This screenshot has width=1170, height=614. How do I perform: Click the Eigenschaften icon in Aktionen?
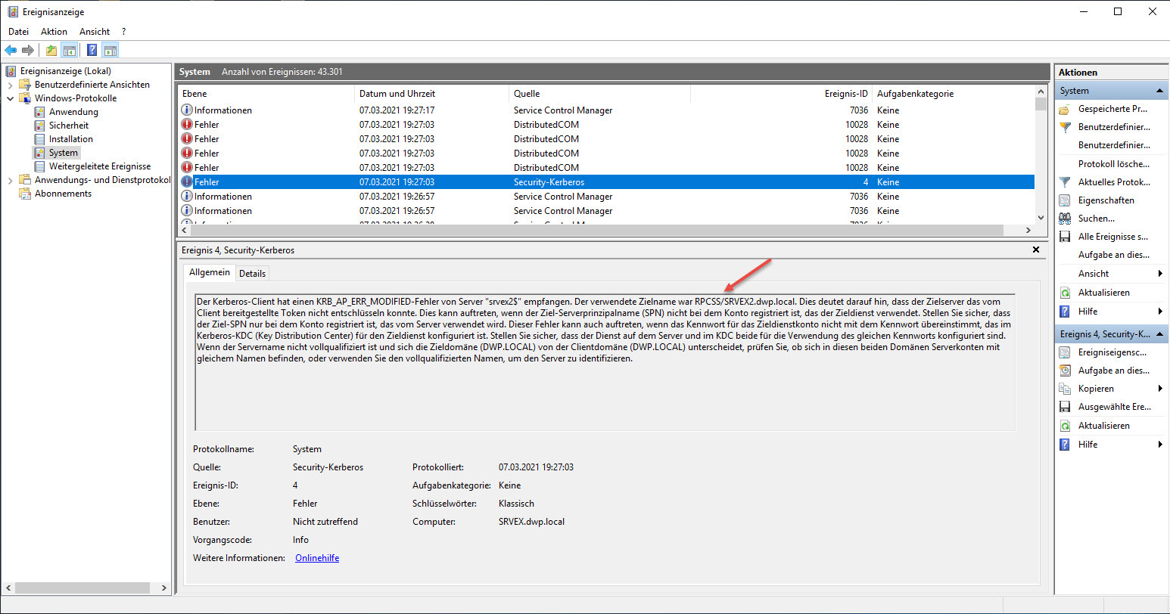pyautogui.click(x=1065, y=200)
